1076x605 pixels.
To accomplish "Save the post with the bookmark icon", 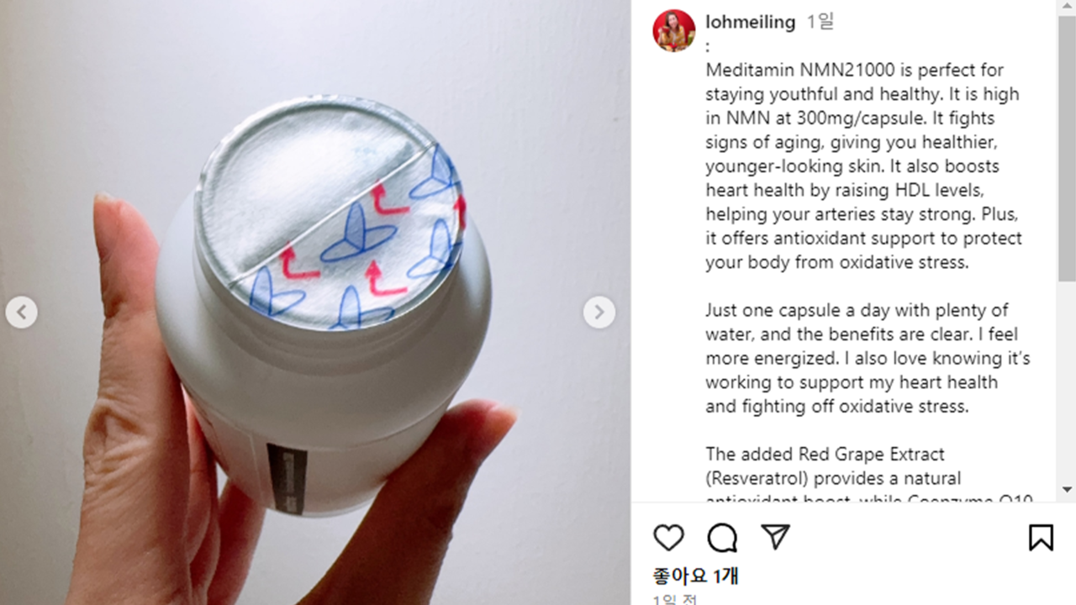I will pyautogui.click(x=1041, y=538).
